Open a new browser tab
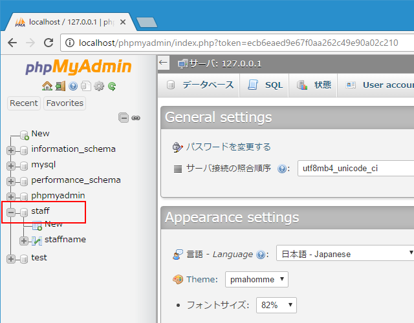 pos(147,22)
